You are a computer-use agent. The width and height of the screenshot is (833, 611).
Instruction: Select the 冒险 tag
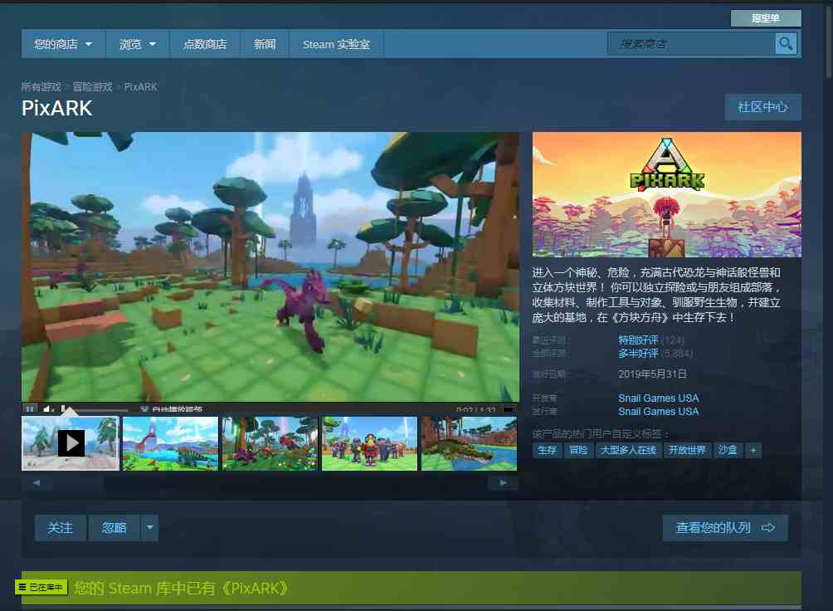[x=578, y=451]
